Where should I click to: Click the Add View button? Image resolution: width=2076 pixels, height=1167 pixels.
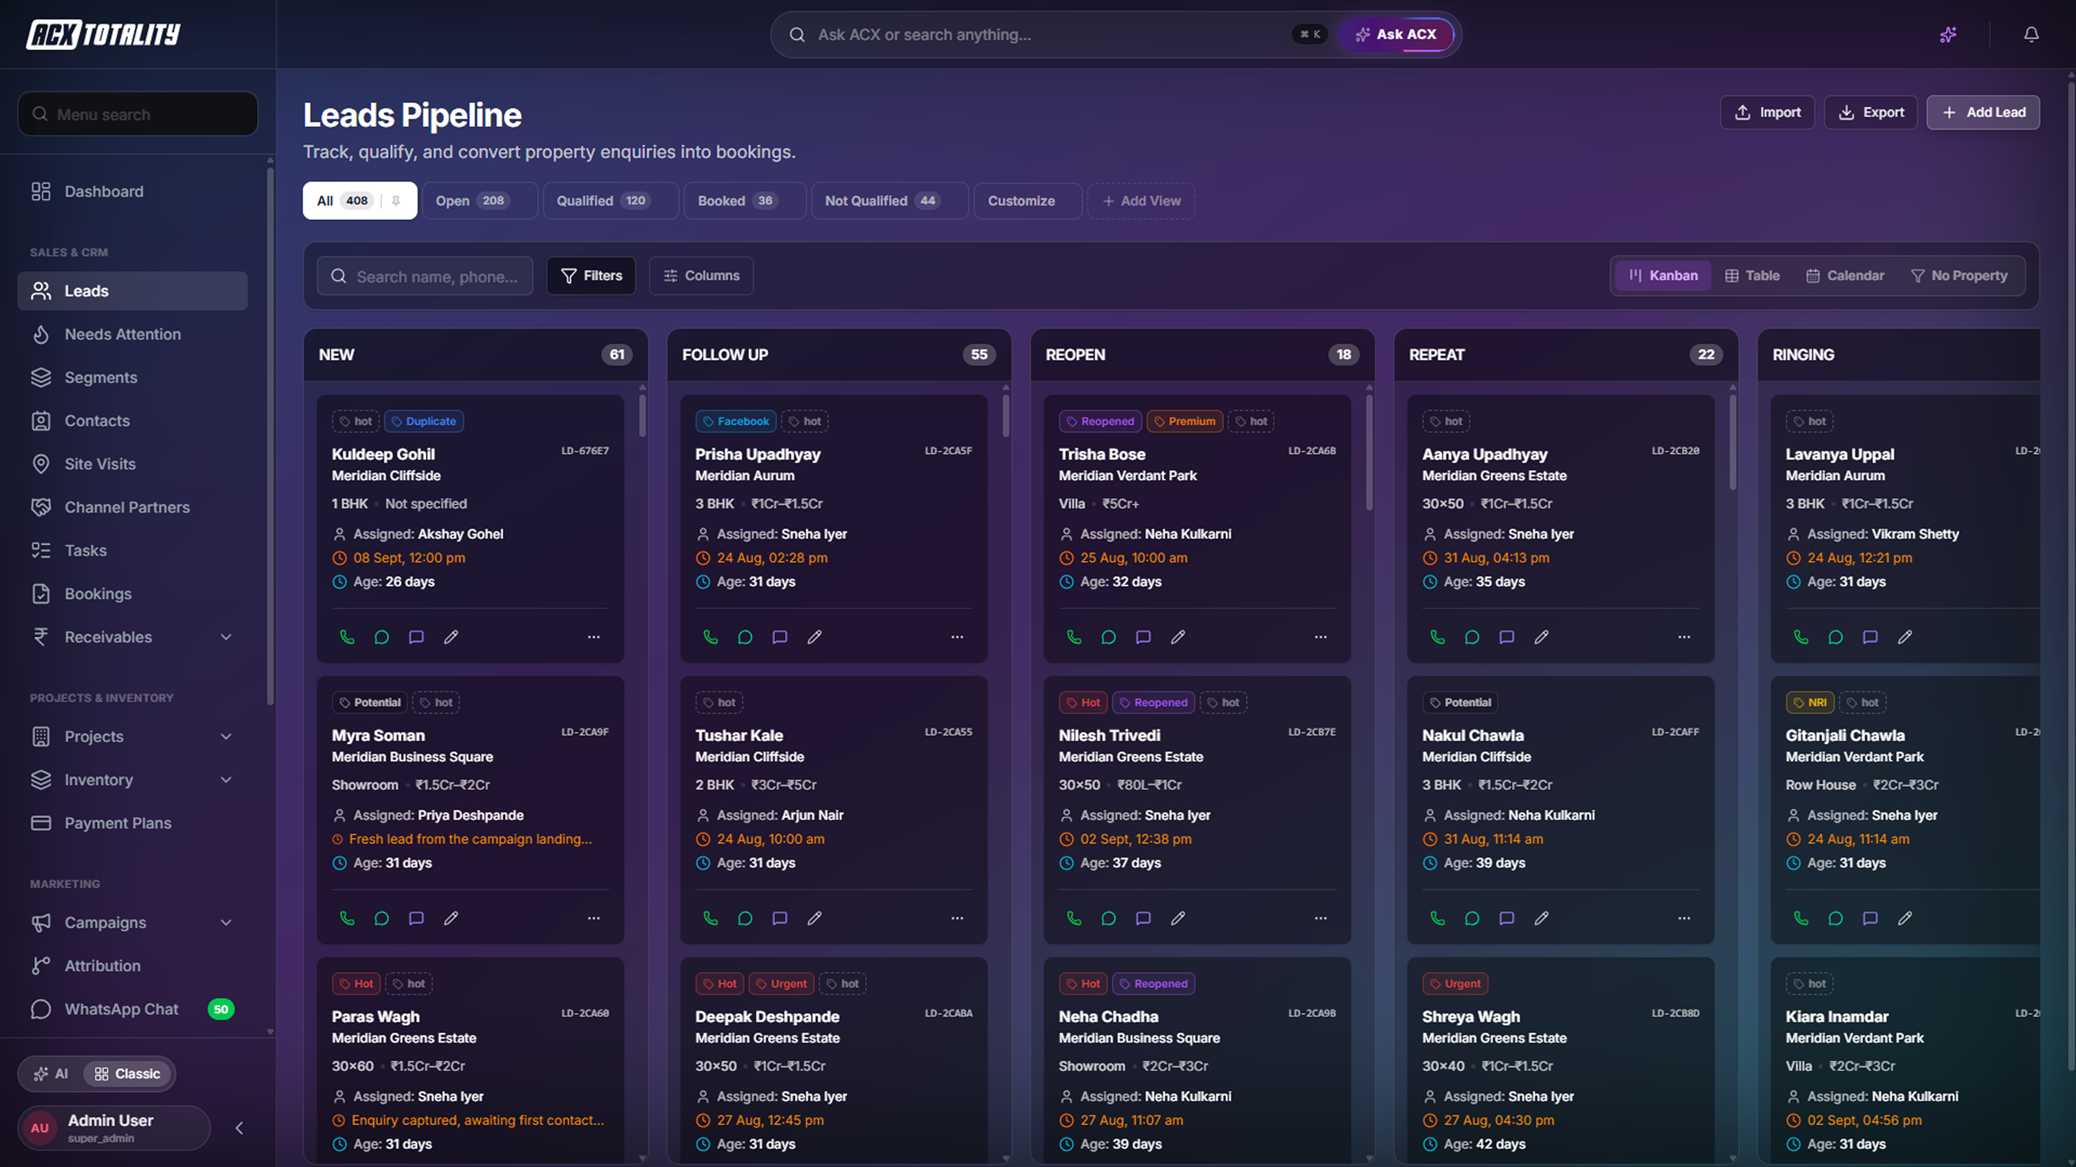[1141, 201]
